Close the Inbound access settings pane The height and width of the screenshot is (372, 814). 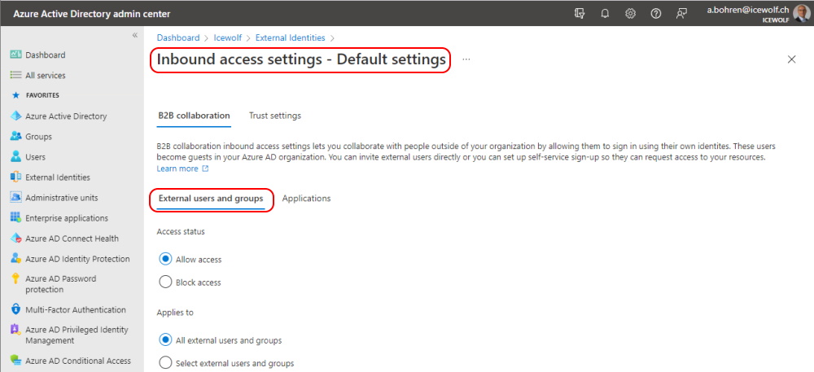791,59
